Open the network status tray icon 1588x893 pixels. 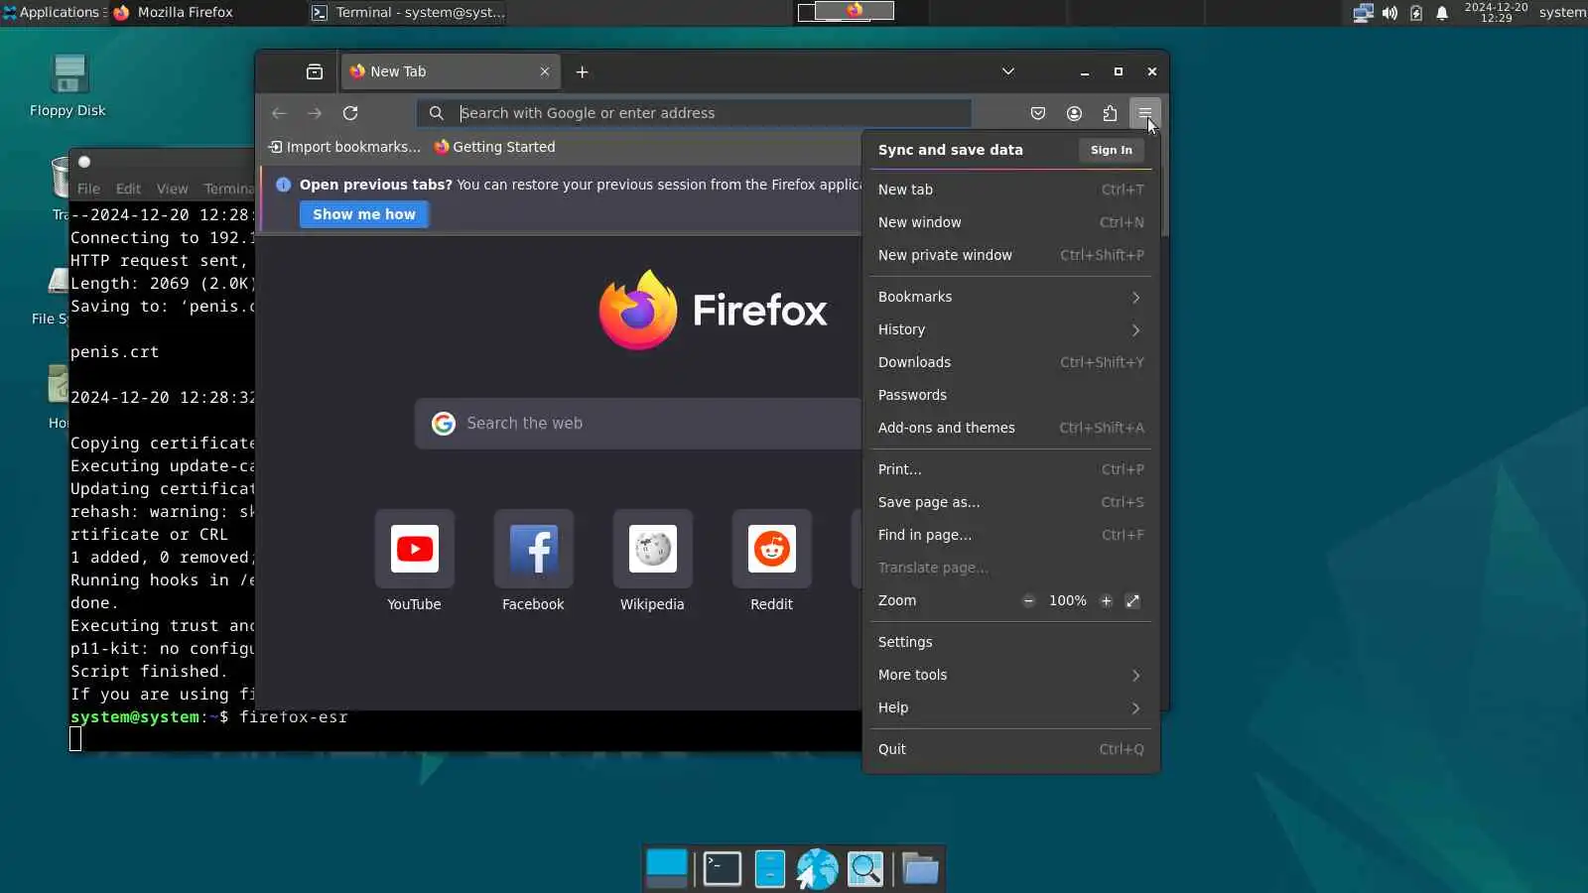point(1364,13)
